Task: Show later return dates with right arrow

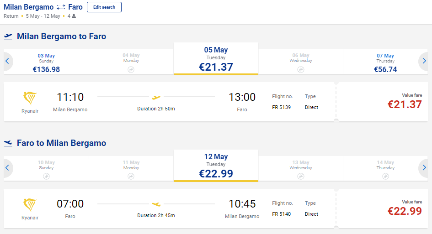Action: click(424, 168)
